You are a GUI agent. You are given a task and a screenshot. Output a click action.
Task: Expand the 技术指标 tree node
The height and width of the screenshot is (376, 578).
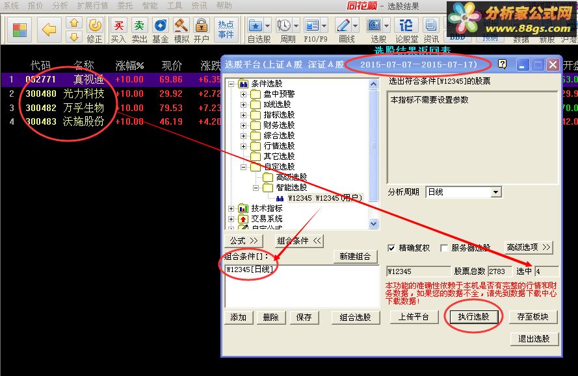[231, 208]
